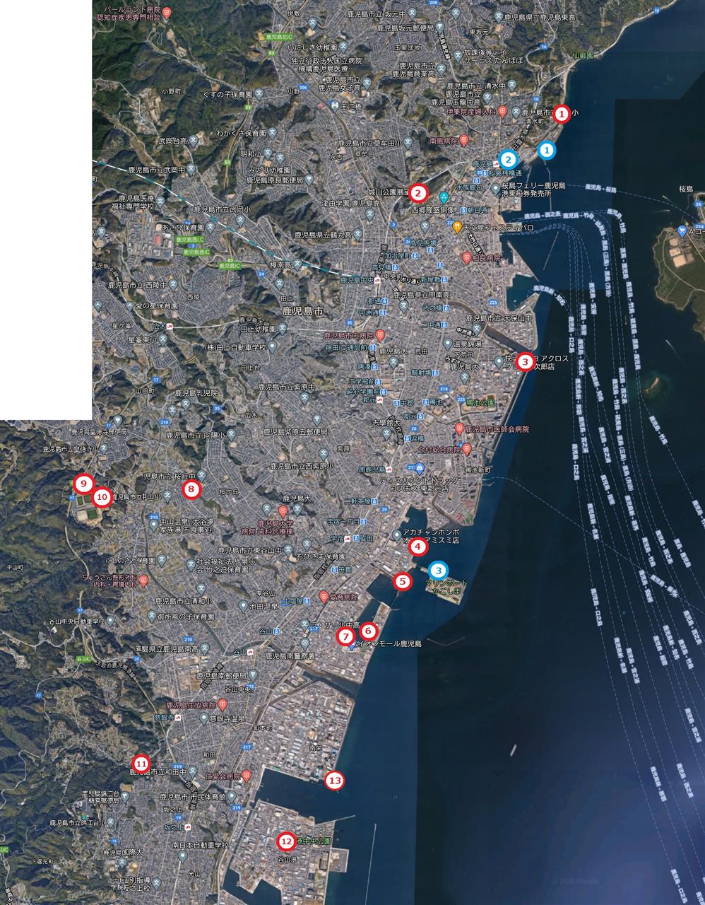Viewport: 705px width, 905px height.
Task: Select red marker number 13
Action: [334, 781]
